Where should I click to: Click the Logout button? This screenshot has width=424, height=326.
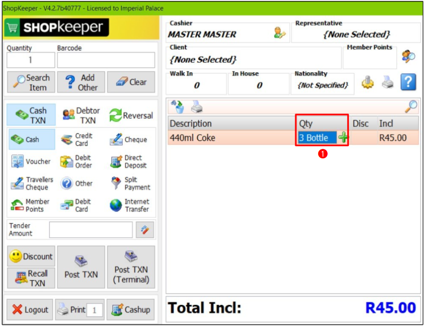point(30,310)
